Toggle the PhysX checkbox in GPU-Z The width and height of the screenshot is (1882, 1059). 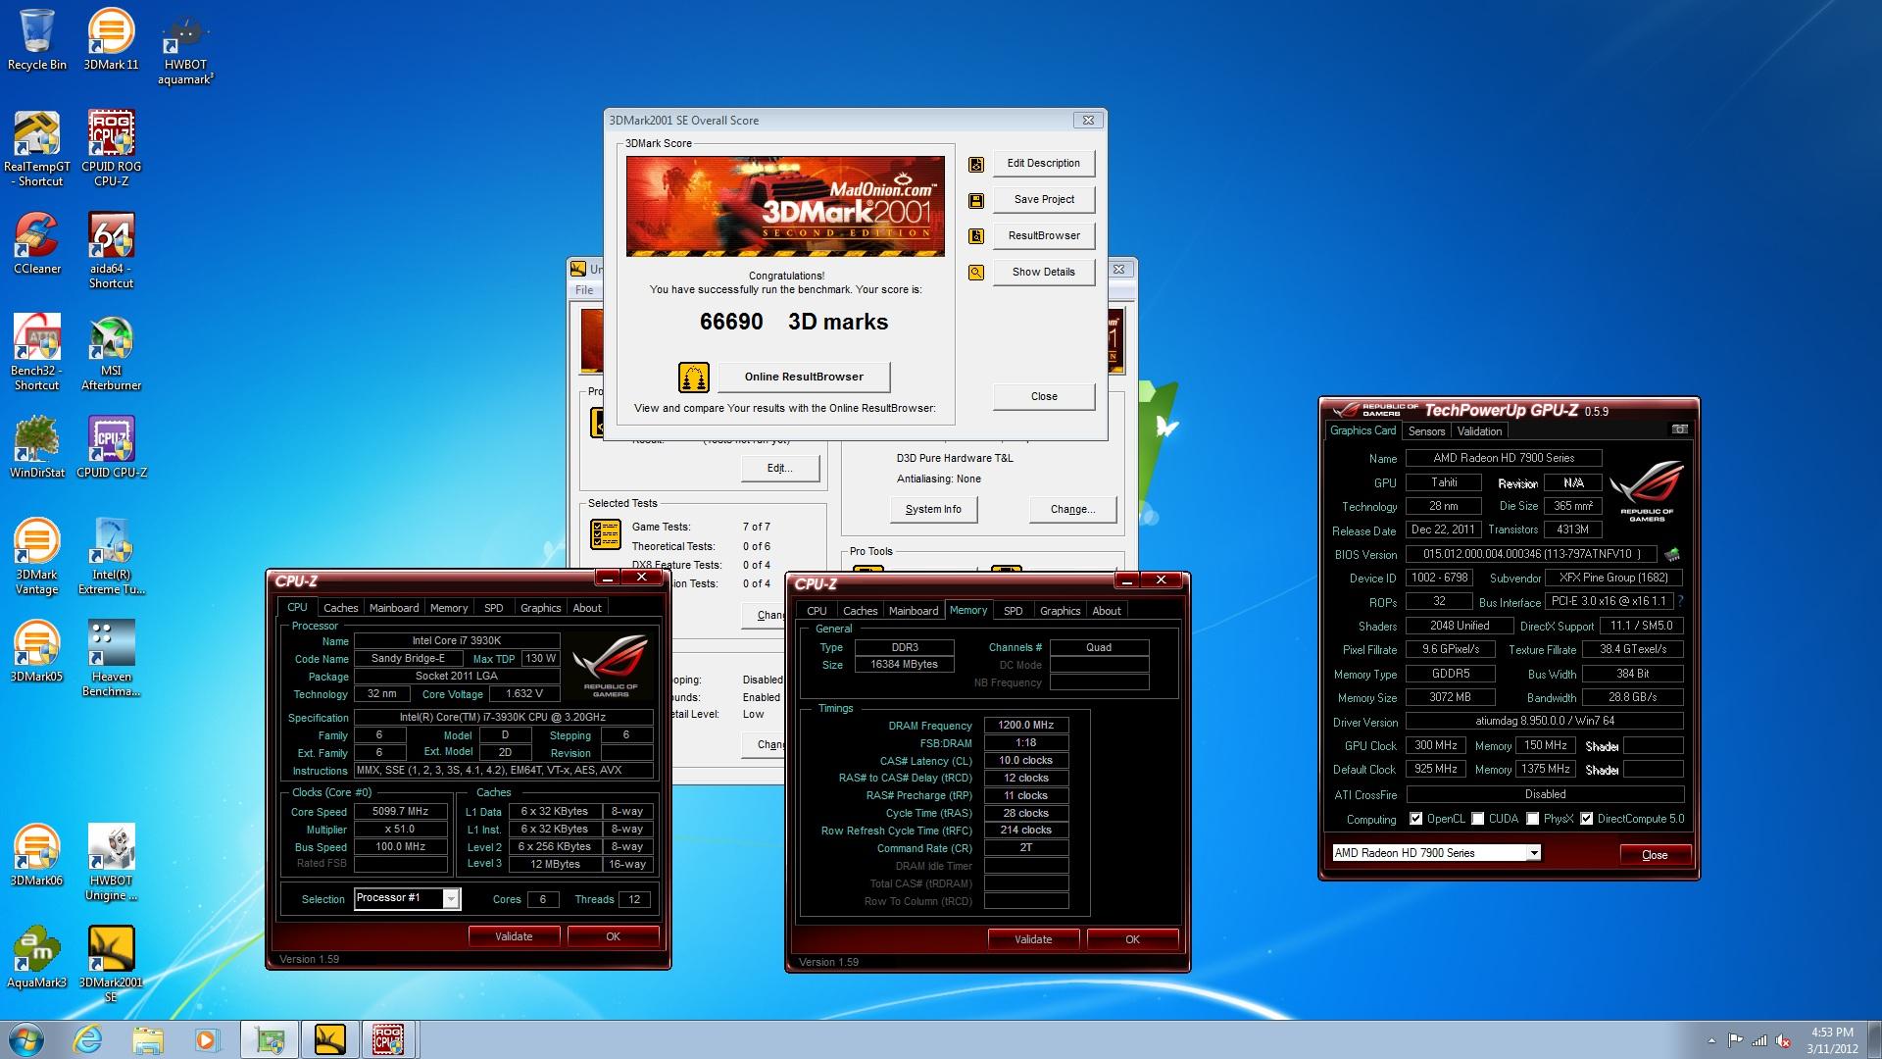tap(1533, 819)
